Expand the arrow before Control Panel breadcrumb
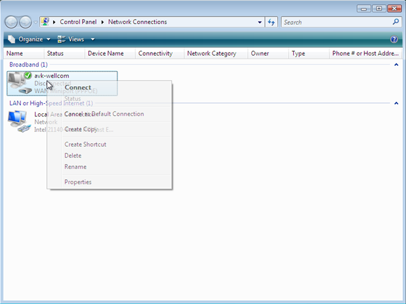This screenshot has height=304, width=406. coord(54,22)
